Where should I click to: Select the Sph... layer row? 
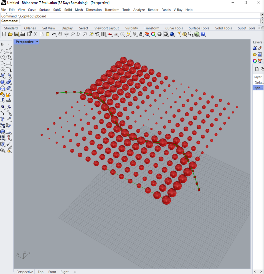[x=258, y=88]
